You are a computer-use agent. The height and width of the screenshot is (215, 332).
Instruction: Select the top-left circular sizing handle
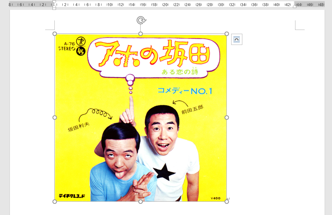(55, 33)
